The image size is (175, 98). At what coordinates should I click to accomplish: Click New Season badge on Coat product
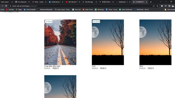point(96,21)
